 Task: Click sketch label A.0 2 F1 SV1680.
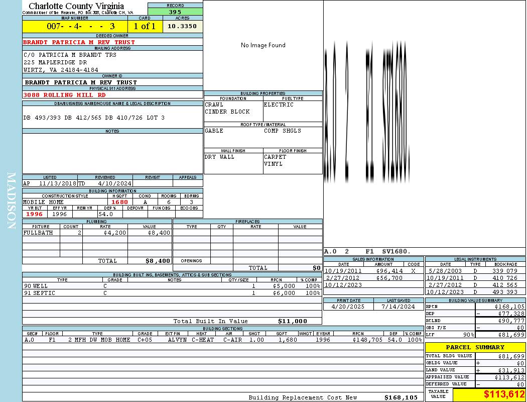coord(367,252)
